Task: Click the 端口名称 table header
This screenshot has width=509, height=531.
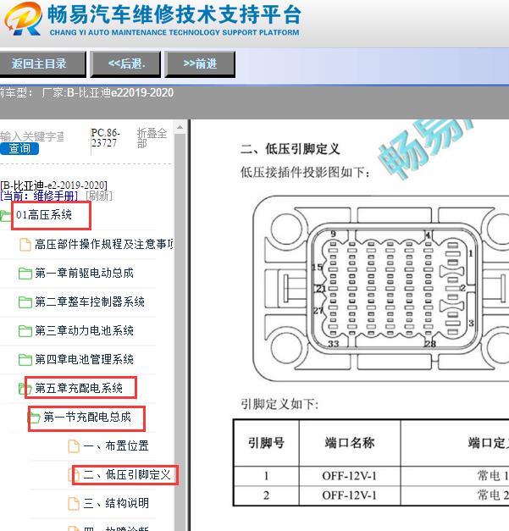Action: (x=350, y=443)
